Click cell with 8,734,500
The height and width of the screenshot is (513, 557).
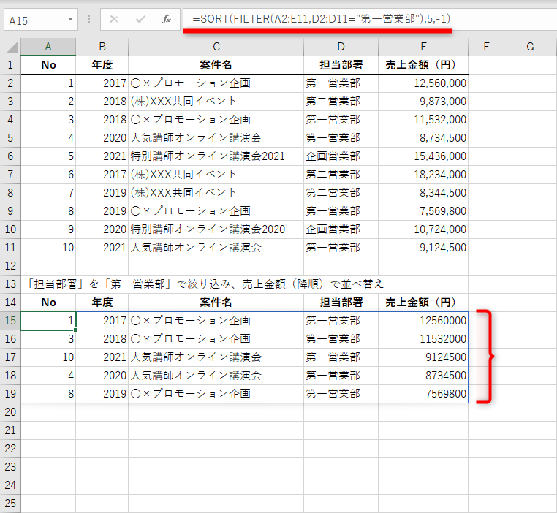click(x=423, y=138)
